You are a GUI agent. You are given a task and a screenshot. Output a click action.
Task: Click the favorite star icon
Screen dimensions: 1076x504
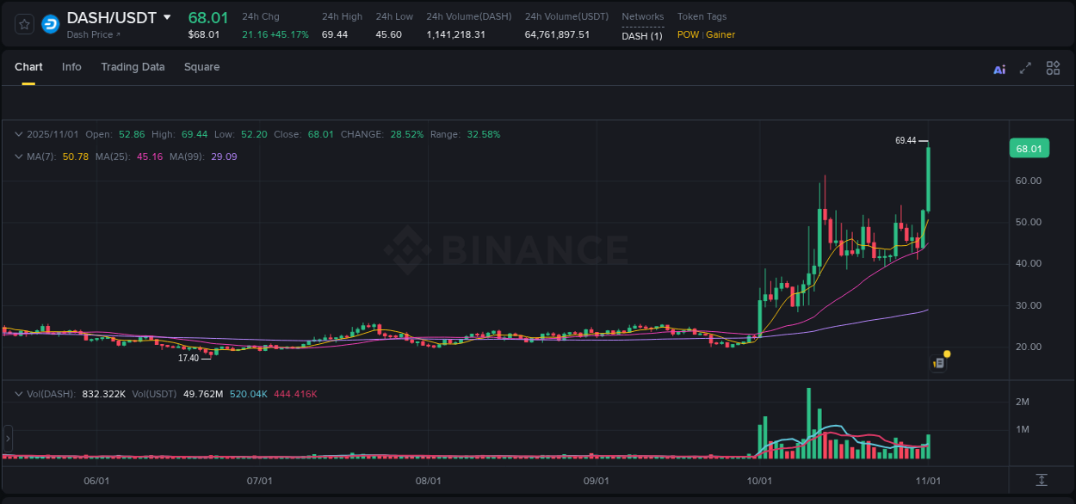(23, 23)
